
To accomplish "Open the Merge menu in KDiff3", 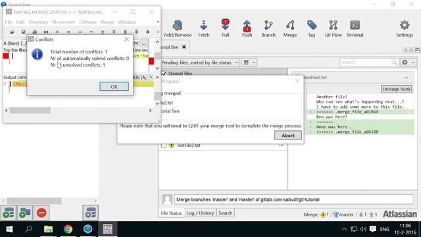I will click(x=107, y=22).
